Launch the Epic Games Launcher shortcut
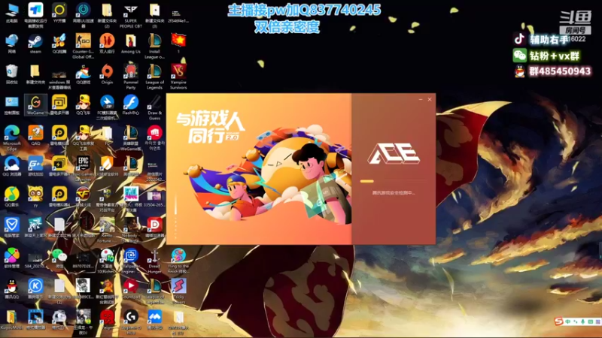The width and height of the screenshot is (602, 338). coord(83,168)
